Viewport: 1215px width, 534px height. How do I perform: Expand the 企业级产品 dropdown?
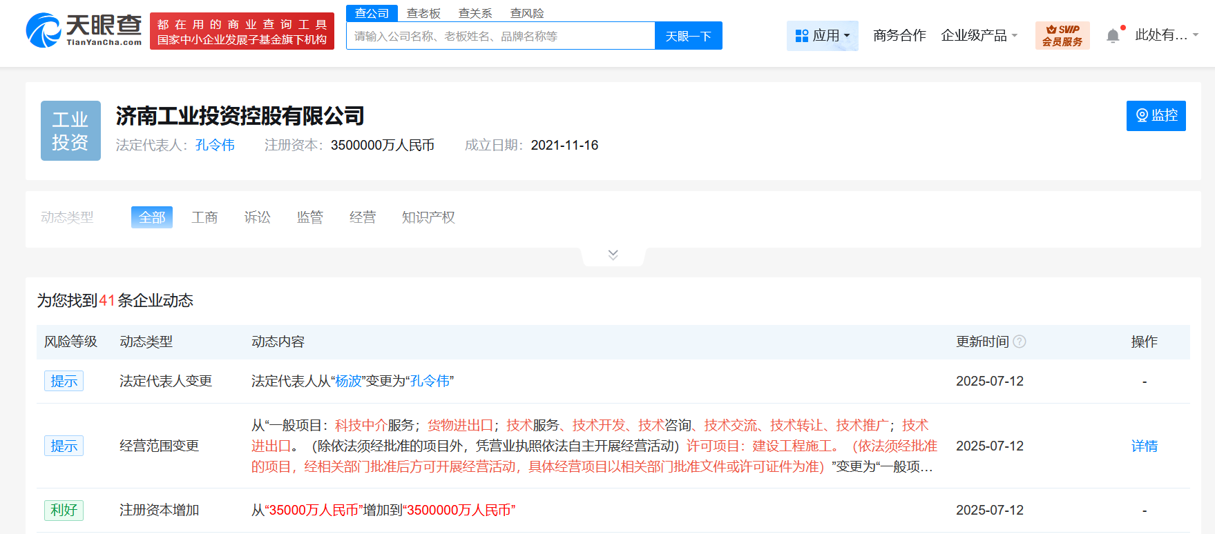coord(979,35)
